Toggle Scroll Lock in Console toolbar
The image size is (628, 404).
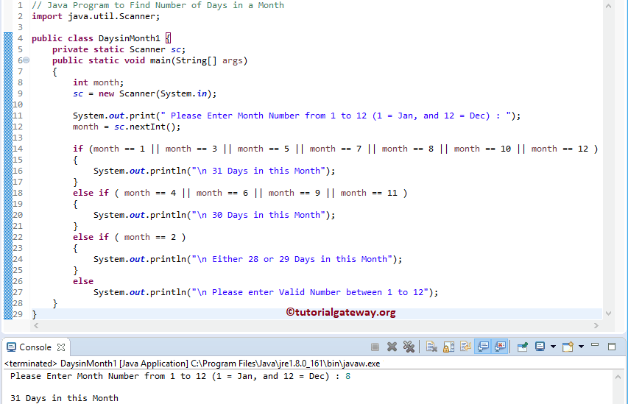coord(448,347)
